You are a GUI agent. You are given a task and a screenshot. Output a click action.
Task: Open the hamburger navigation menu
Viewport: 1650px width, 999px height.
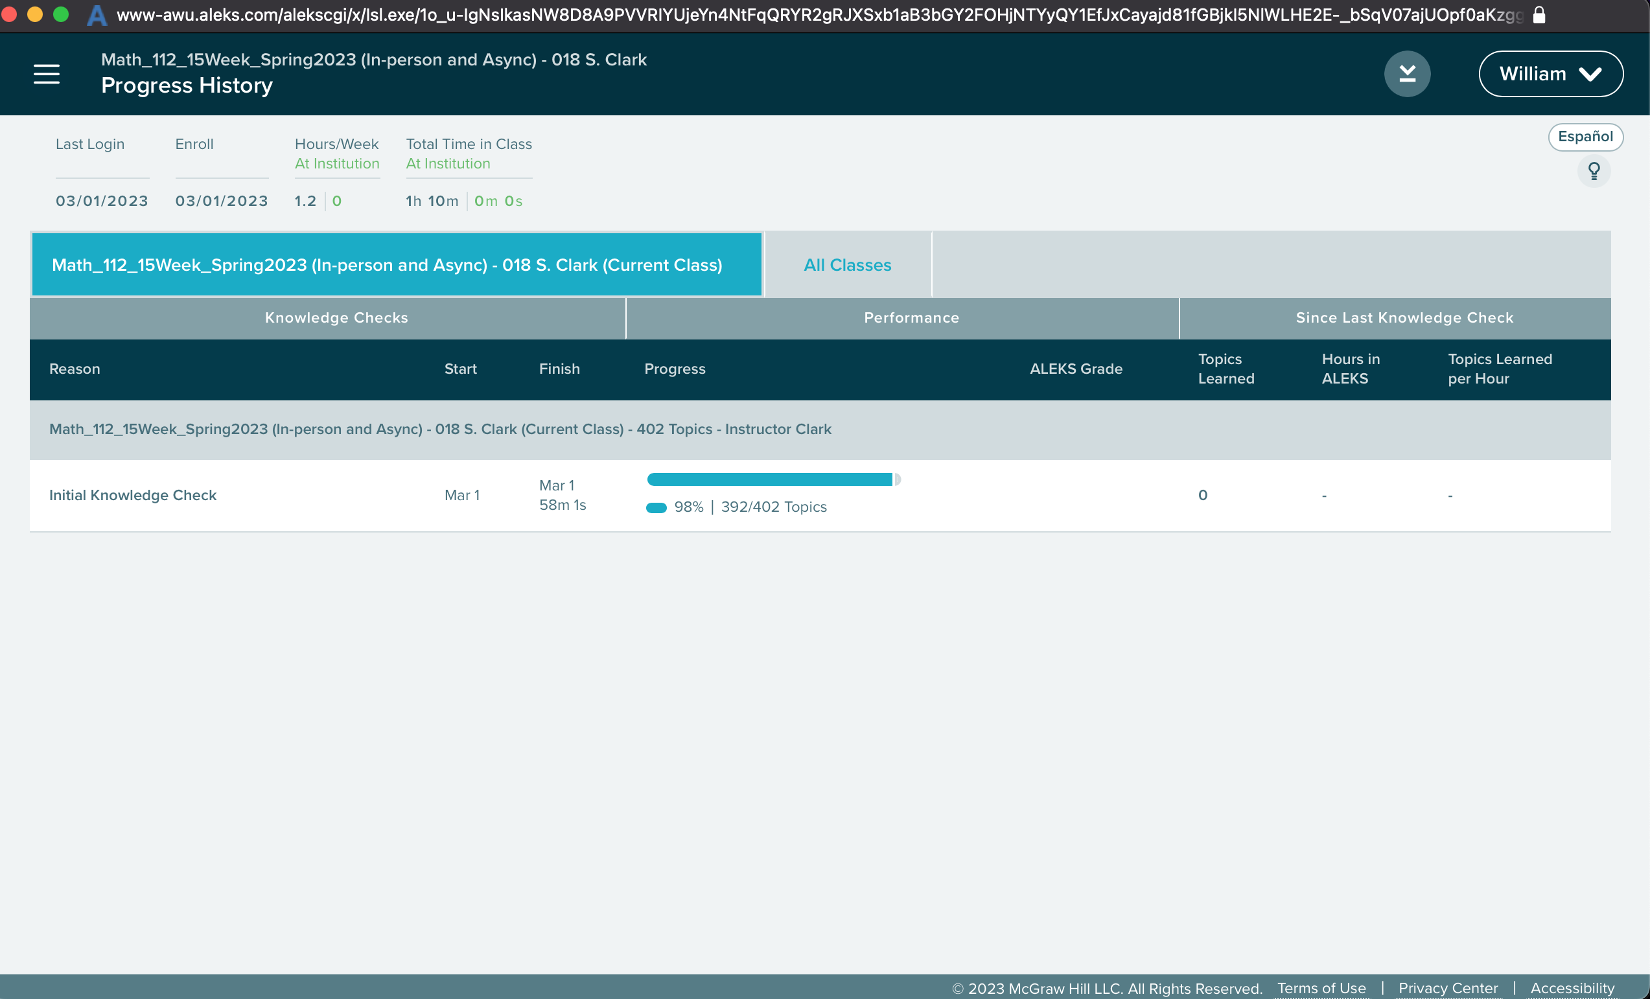pyautogui.click(x=46, y=74)
